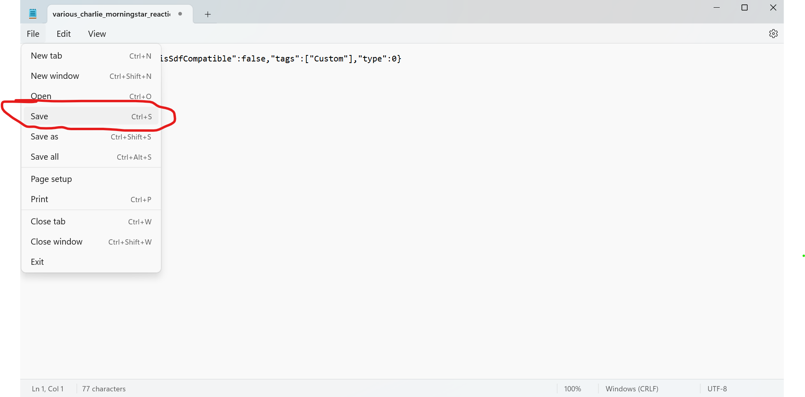Click the 100% zoom level indicator
The width and height of the screenshot is (805, 397).
(x=572, y=389)
